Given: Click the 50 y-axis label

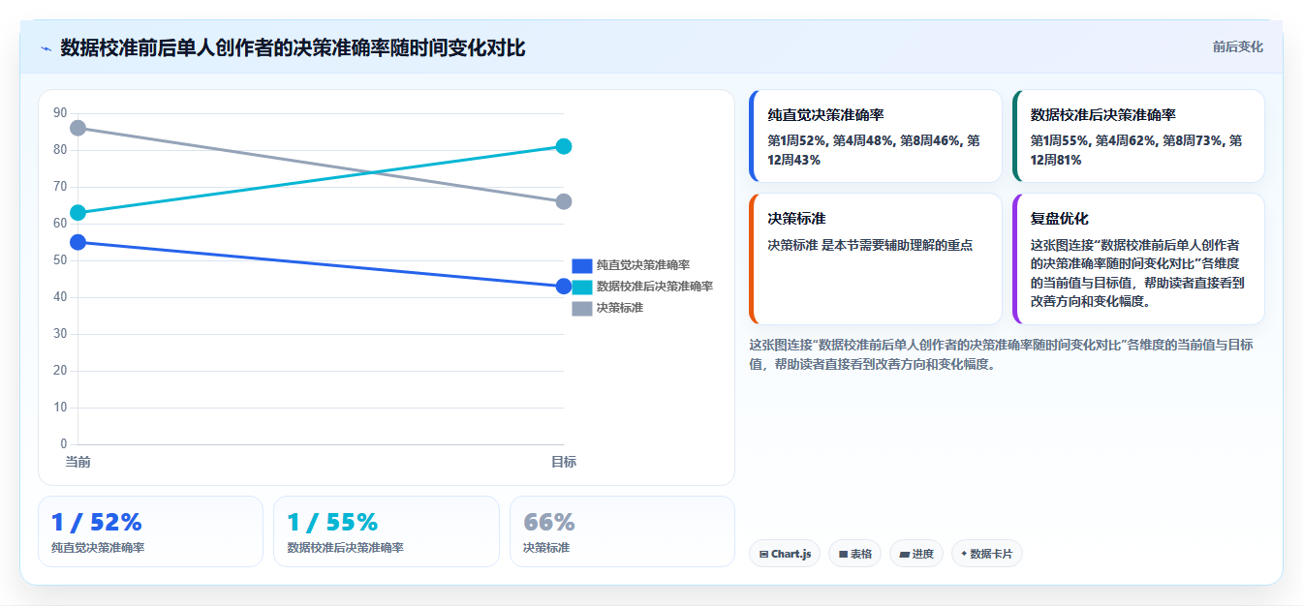Looking at the screenshot, I should [60, 260].
